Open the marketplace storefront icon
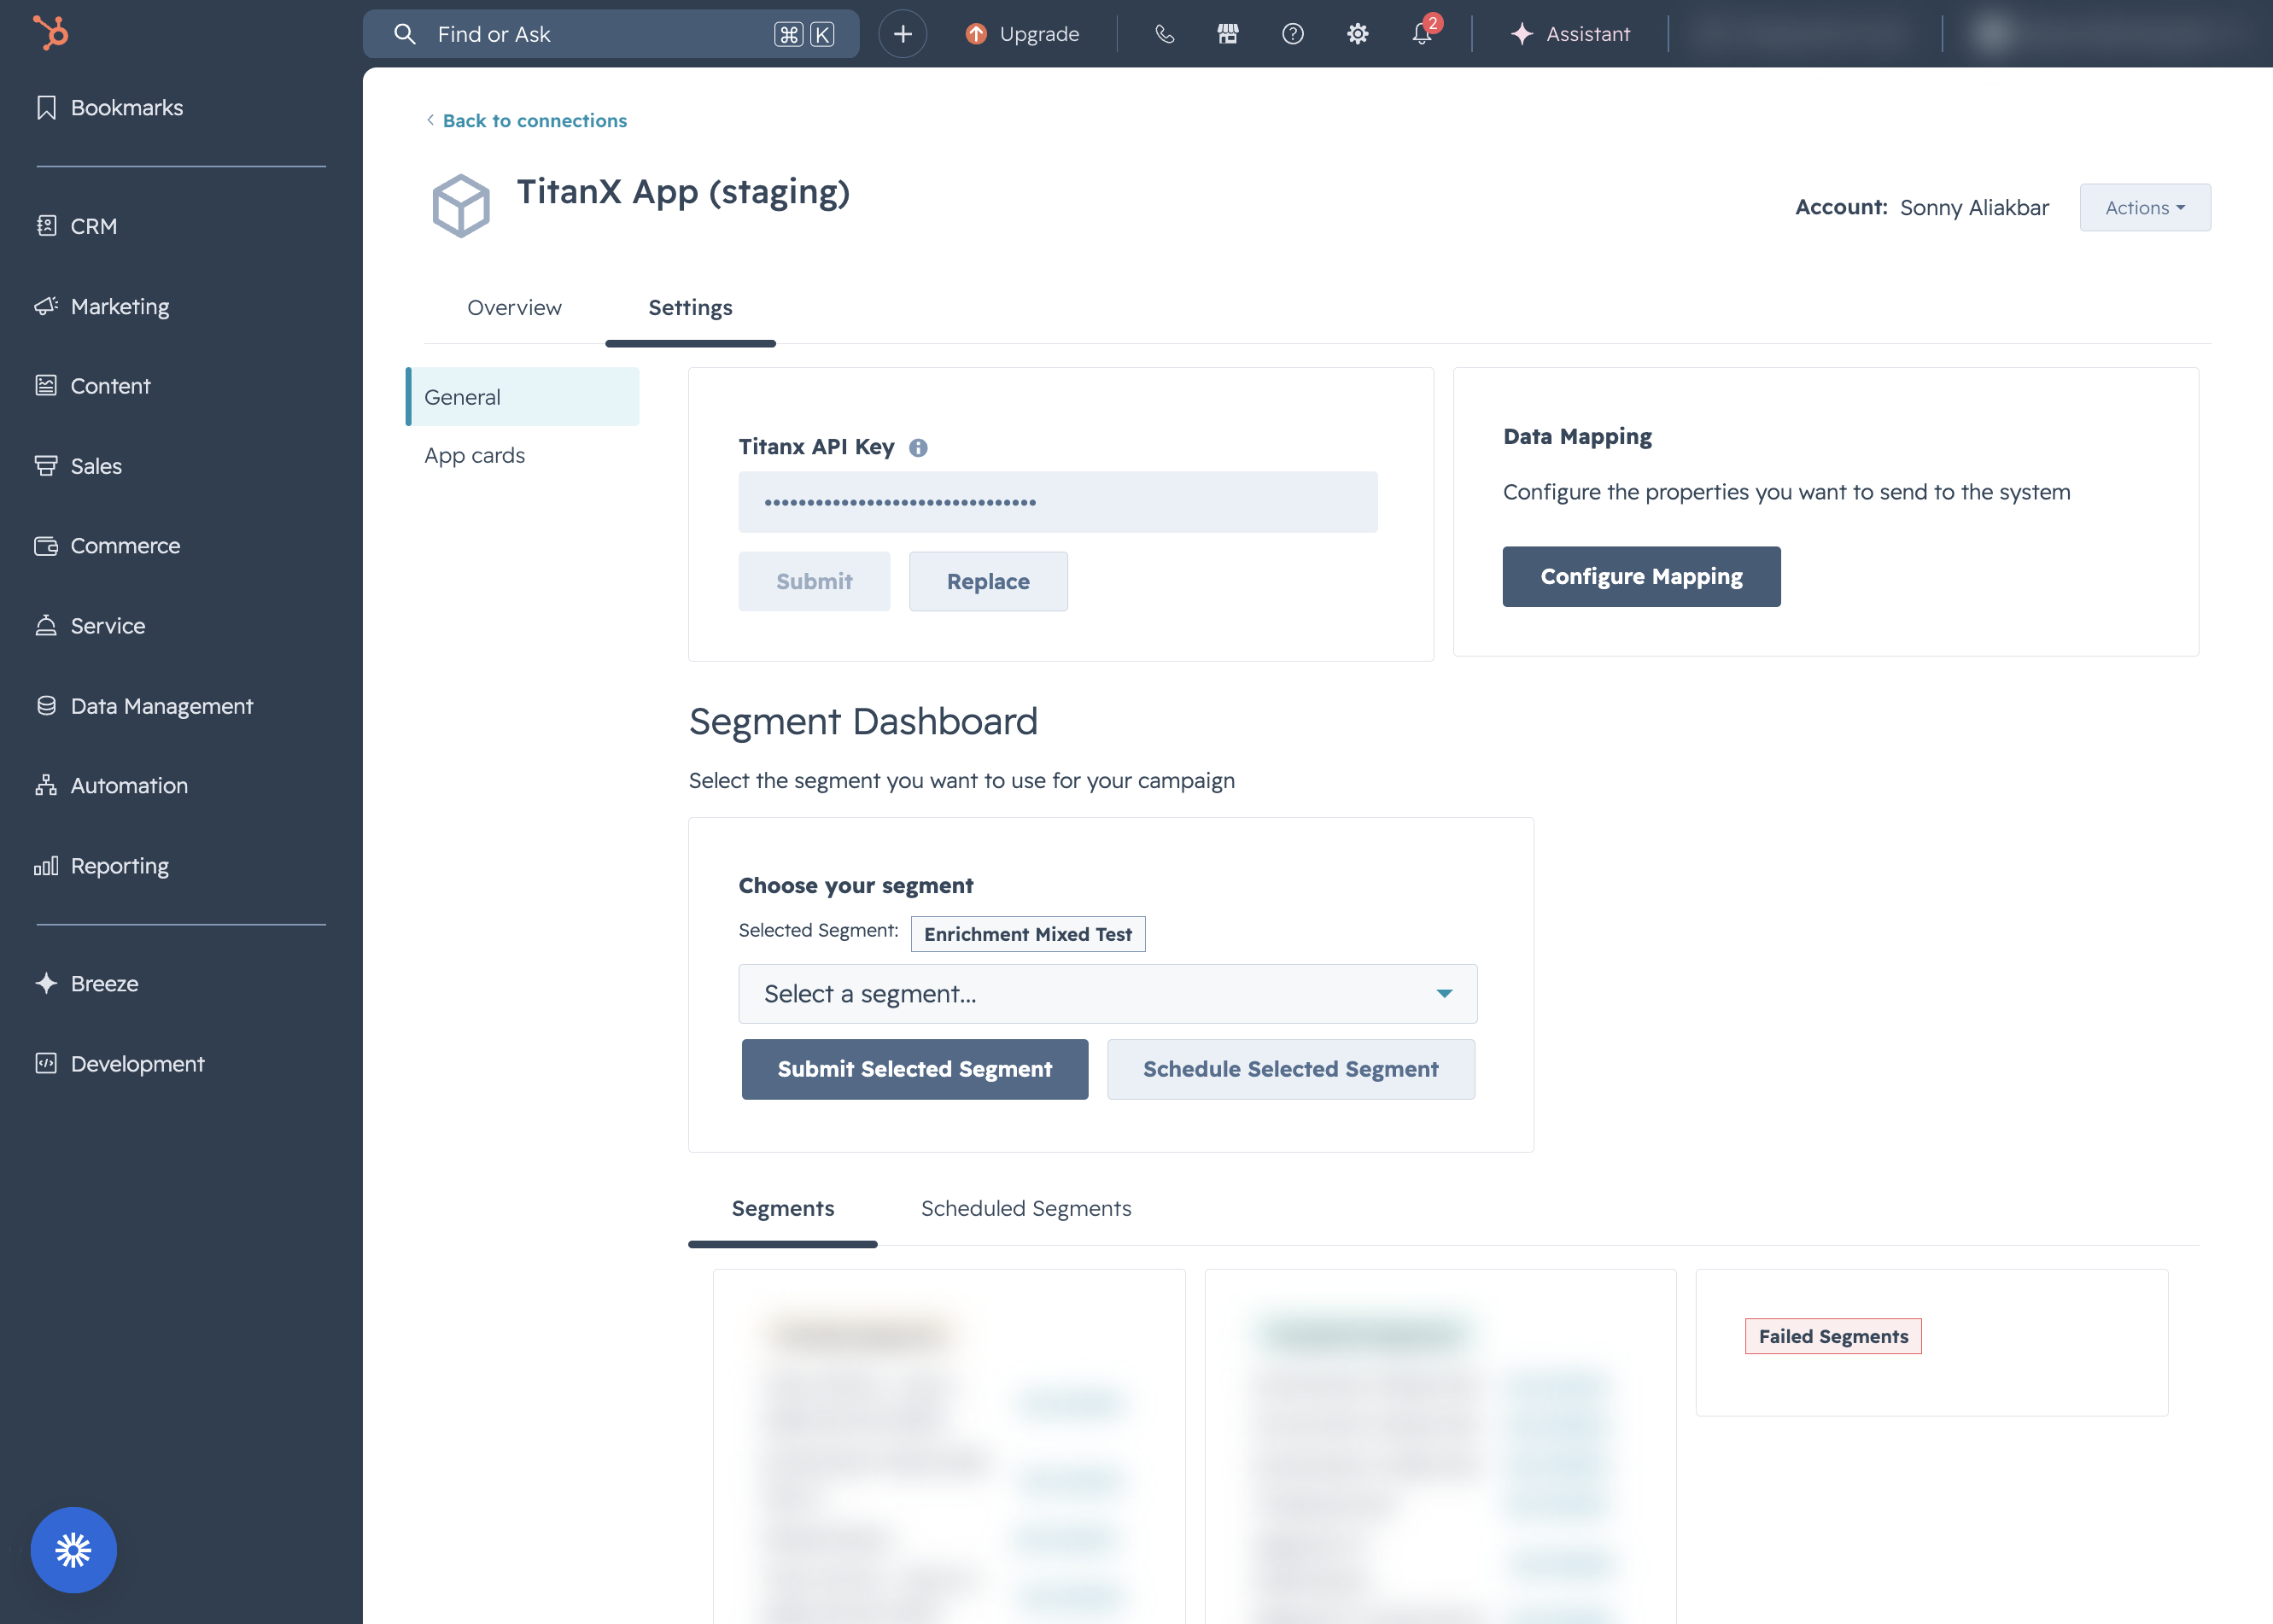The height and width of the screenshot is (1624, 2273). [1228, 34]
